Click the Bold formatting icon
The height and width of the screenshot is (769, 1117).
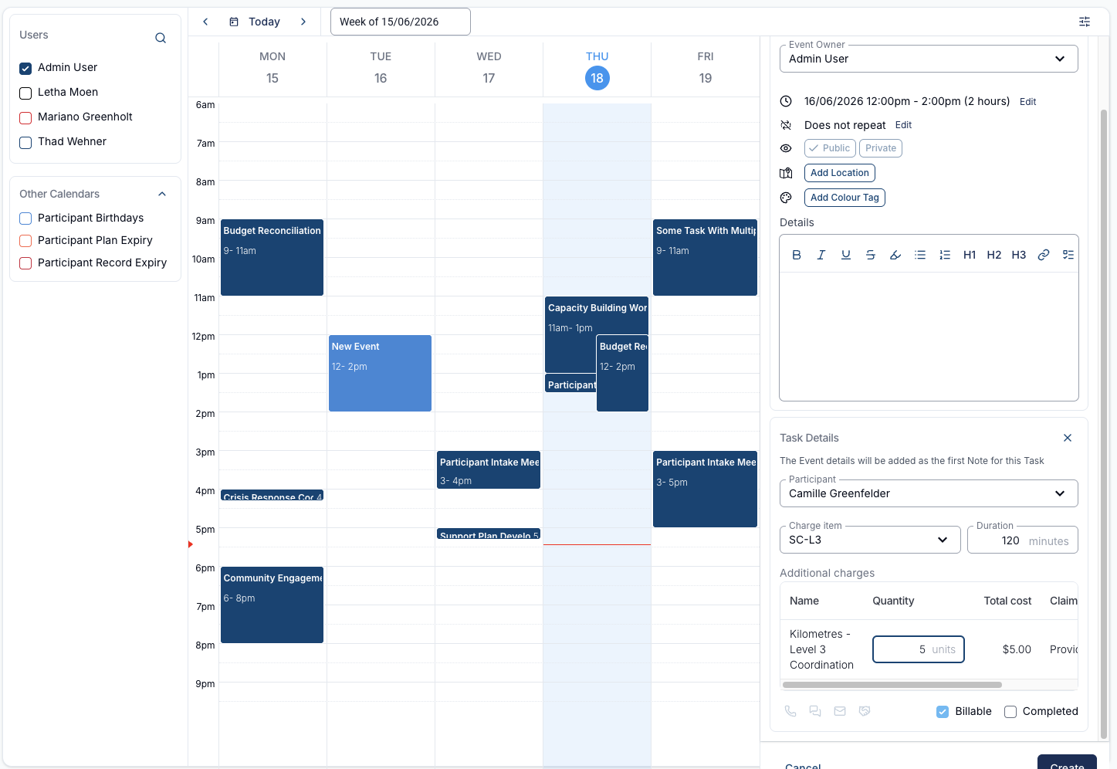coord(797,255)
